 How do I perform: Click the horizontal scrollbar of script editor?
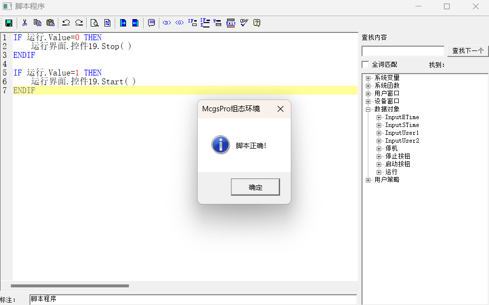(x=70, y=285)
